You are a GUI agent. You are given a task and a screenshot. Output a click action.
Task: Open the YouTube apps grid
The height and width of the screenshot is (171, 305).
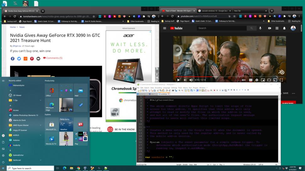point(277,28)
